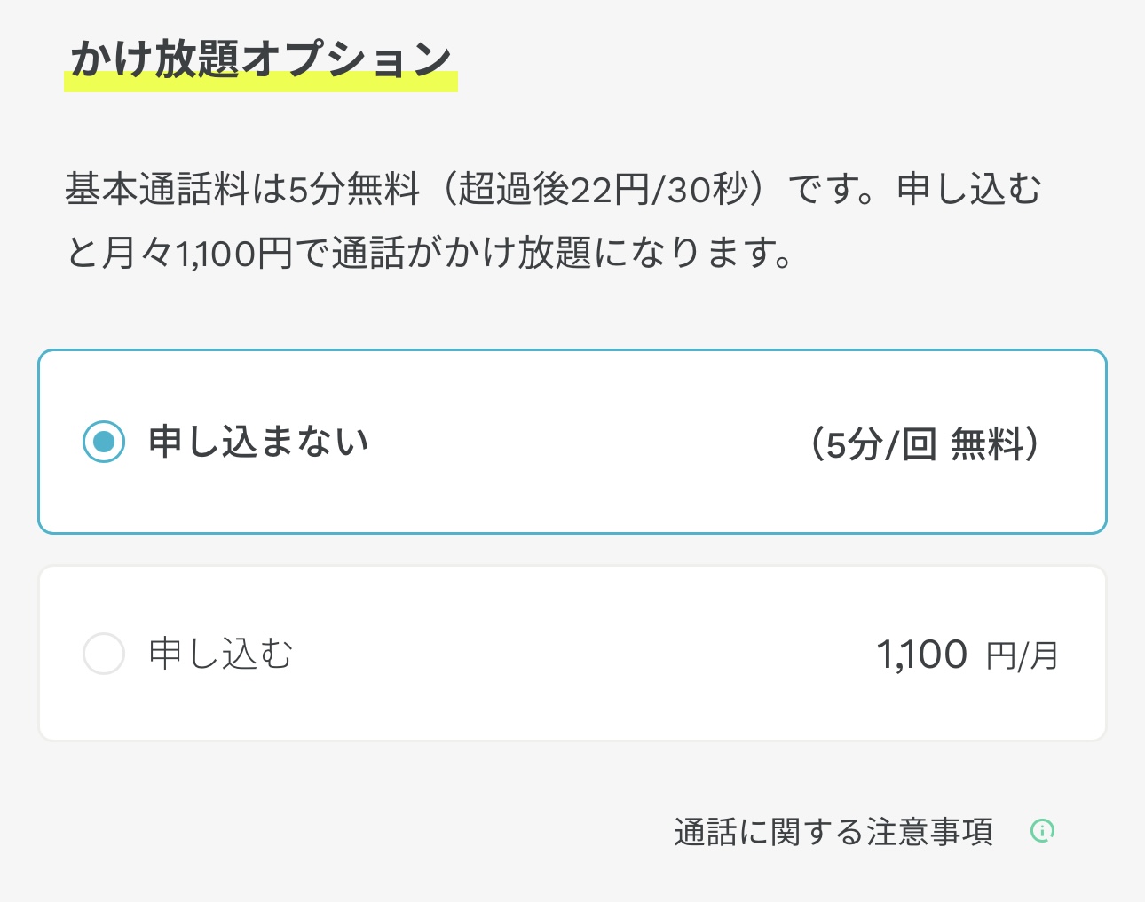Open the 通話に関する注意事項 link
The width and height of the screenshot is (1145, 902).
833,832
